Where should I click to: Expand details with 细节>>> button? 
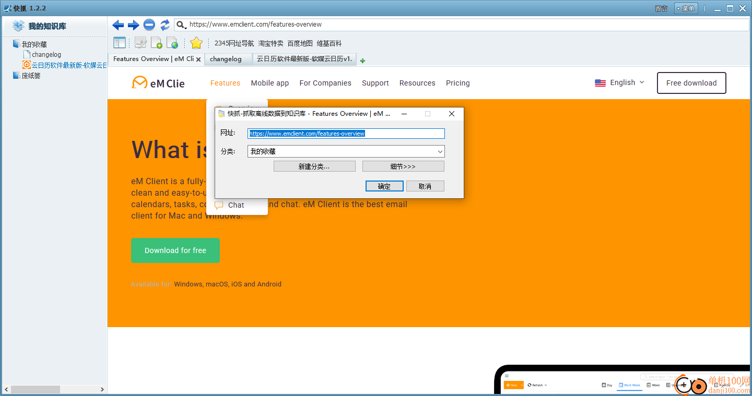pyautogui.click(x=403, y=166)
